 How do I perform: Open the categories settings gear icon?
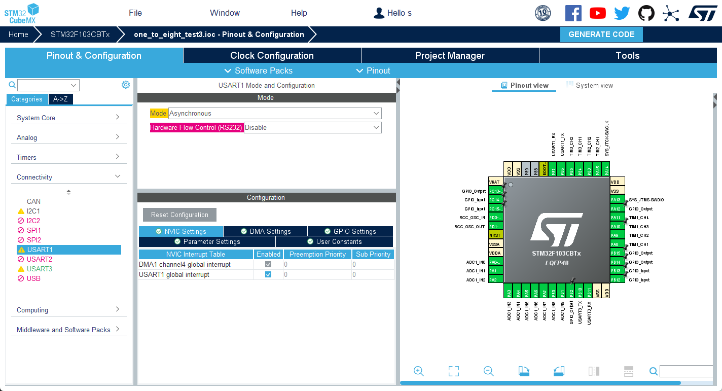click(126, 85)
